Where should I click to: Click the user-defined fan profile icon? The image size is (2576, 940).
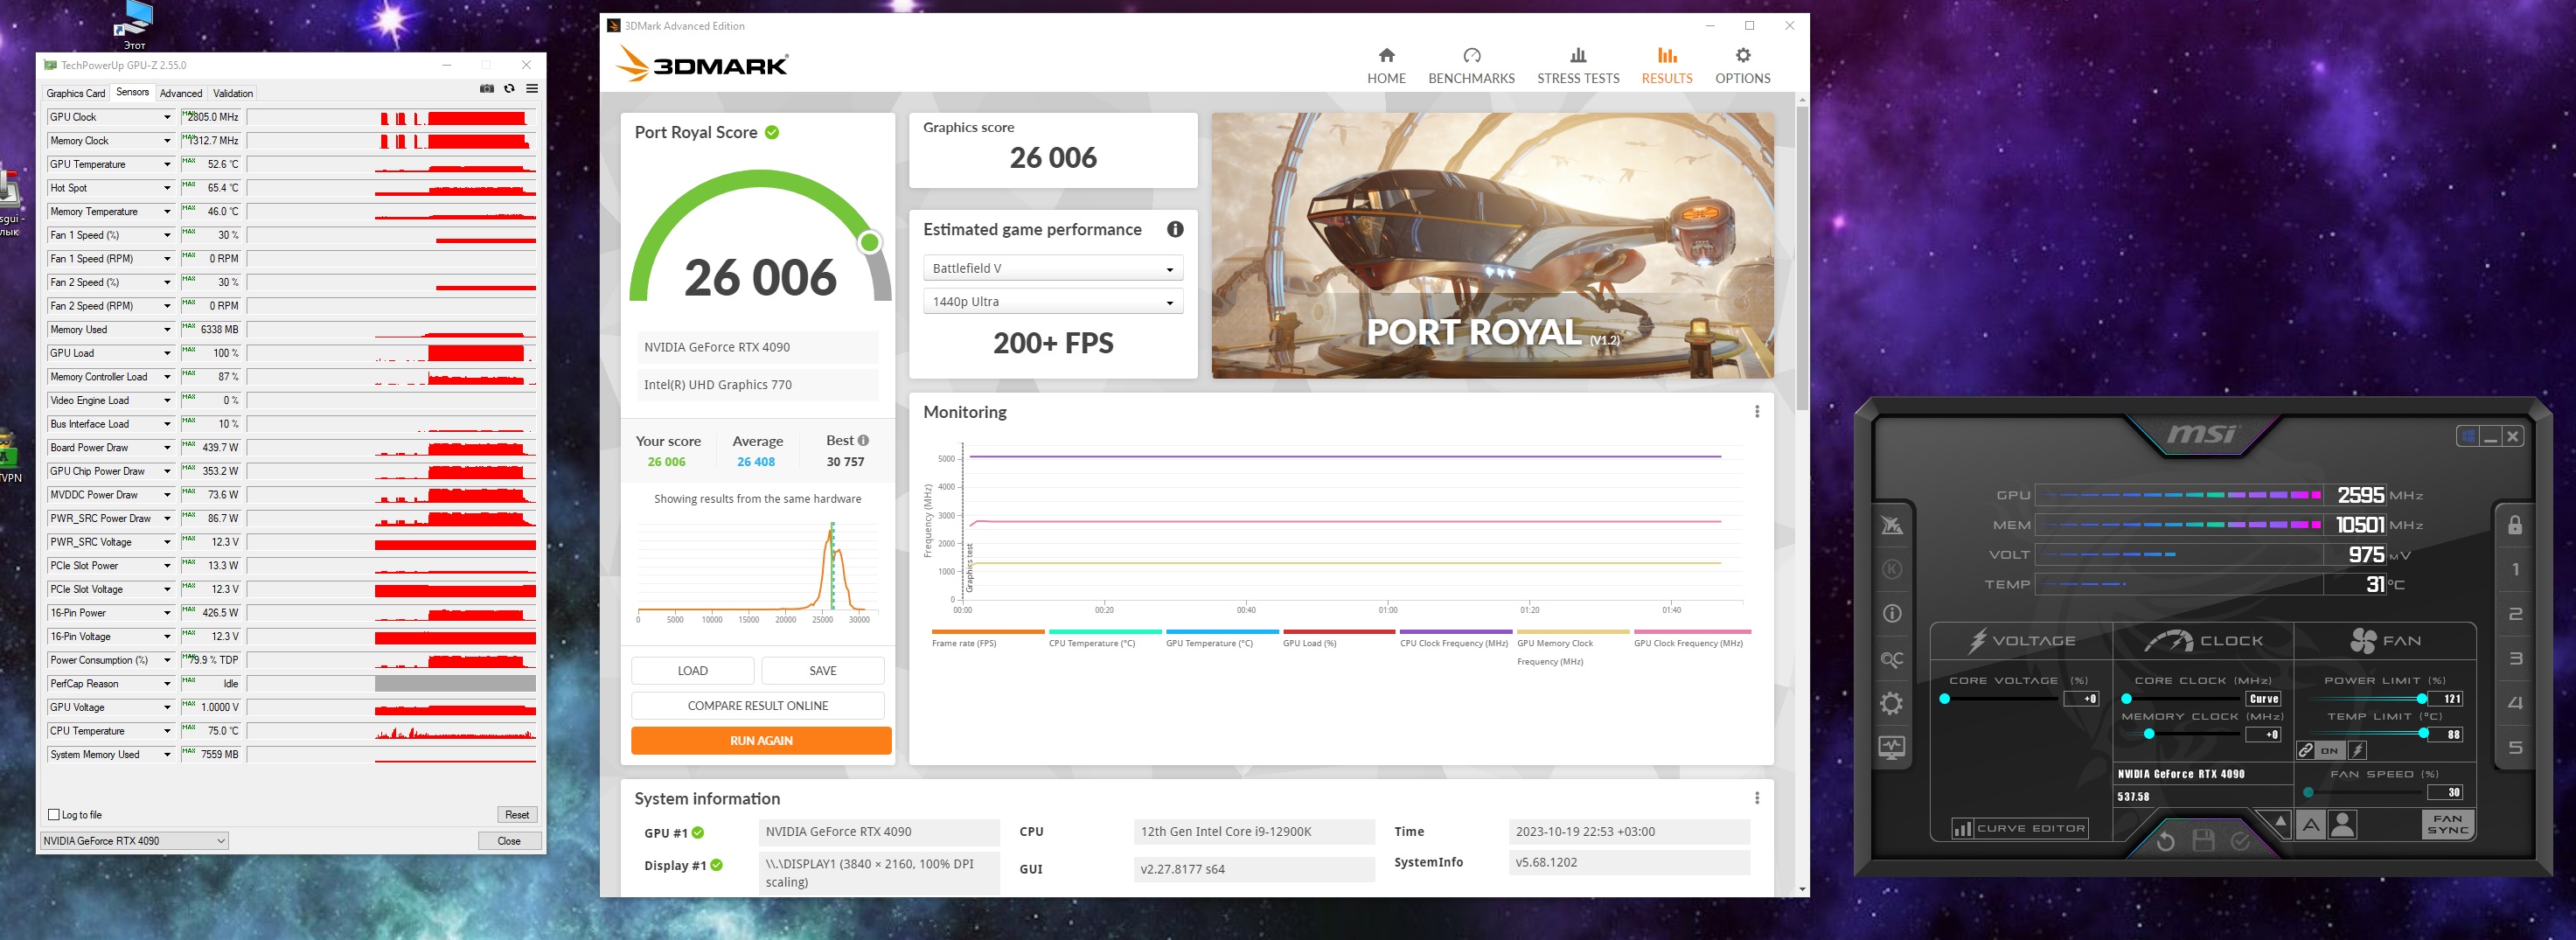[2343, 825]
